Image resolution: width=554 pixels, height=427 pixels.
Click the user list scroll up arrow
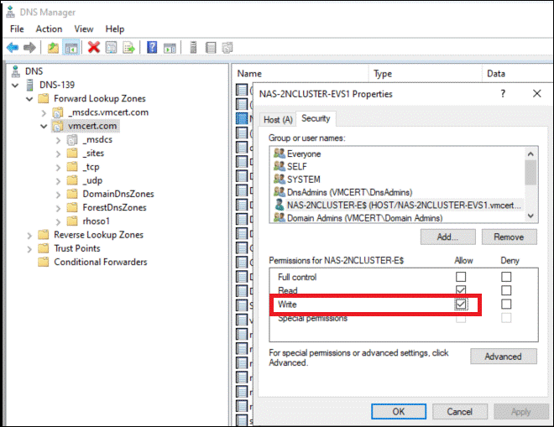[x=530, y=154]
